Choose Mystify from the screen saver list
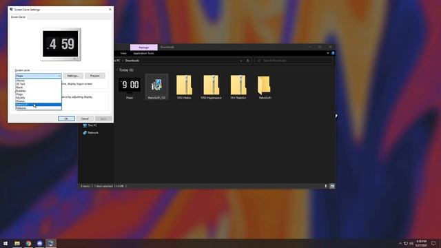Viewport: 441px width, 248px height. coord(39,98)
